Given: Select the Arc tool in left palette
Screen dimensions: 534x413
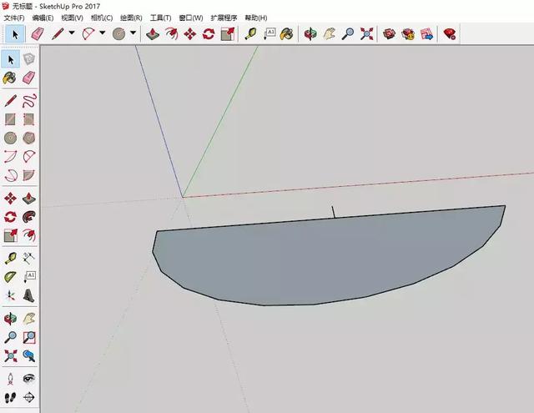Looking at the screenshot, I should pos(10,157).
